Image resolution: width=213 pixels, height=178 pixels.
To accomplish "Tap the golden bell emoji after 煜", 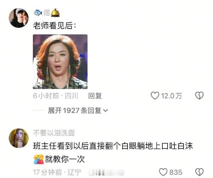I will 55,13.
